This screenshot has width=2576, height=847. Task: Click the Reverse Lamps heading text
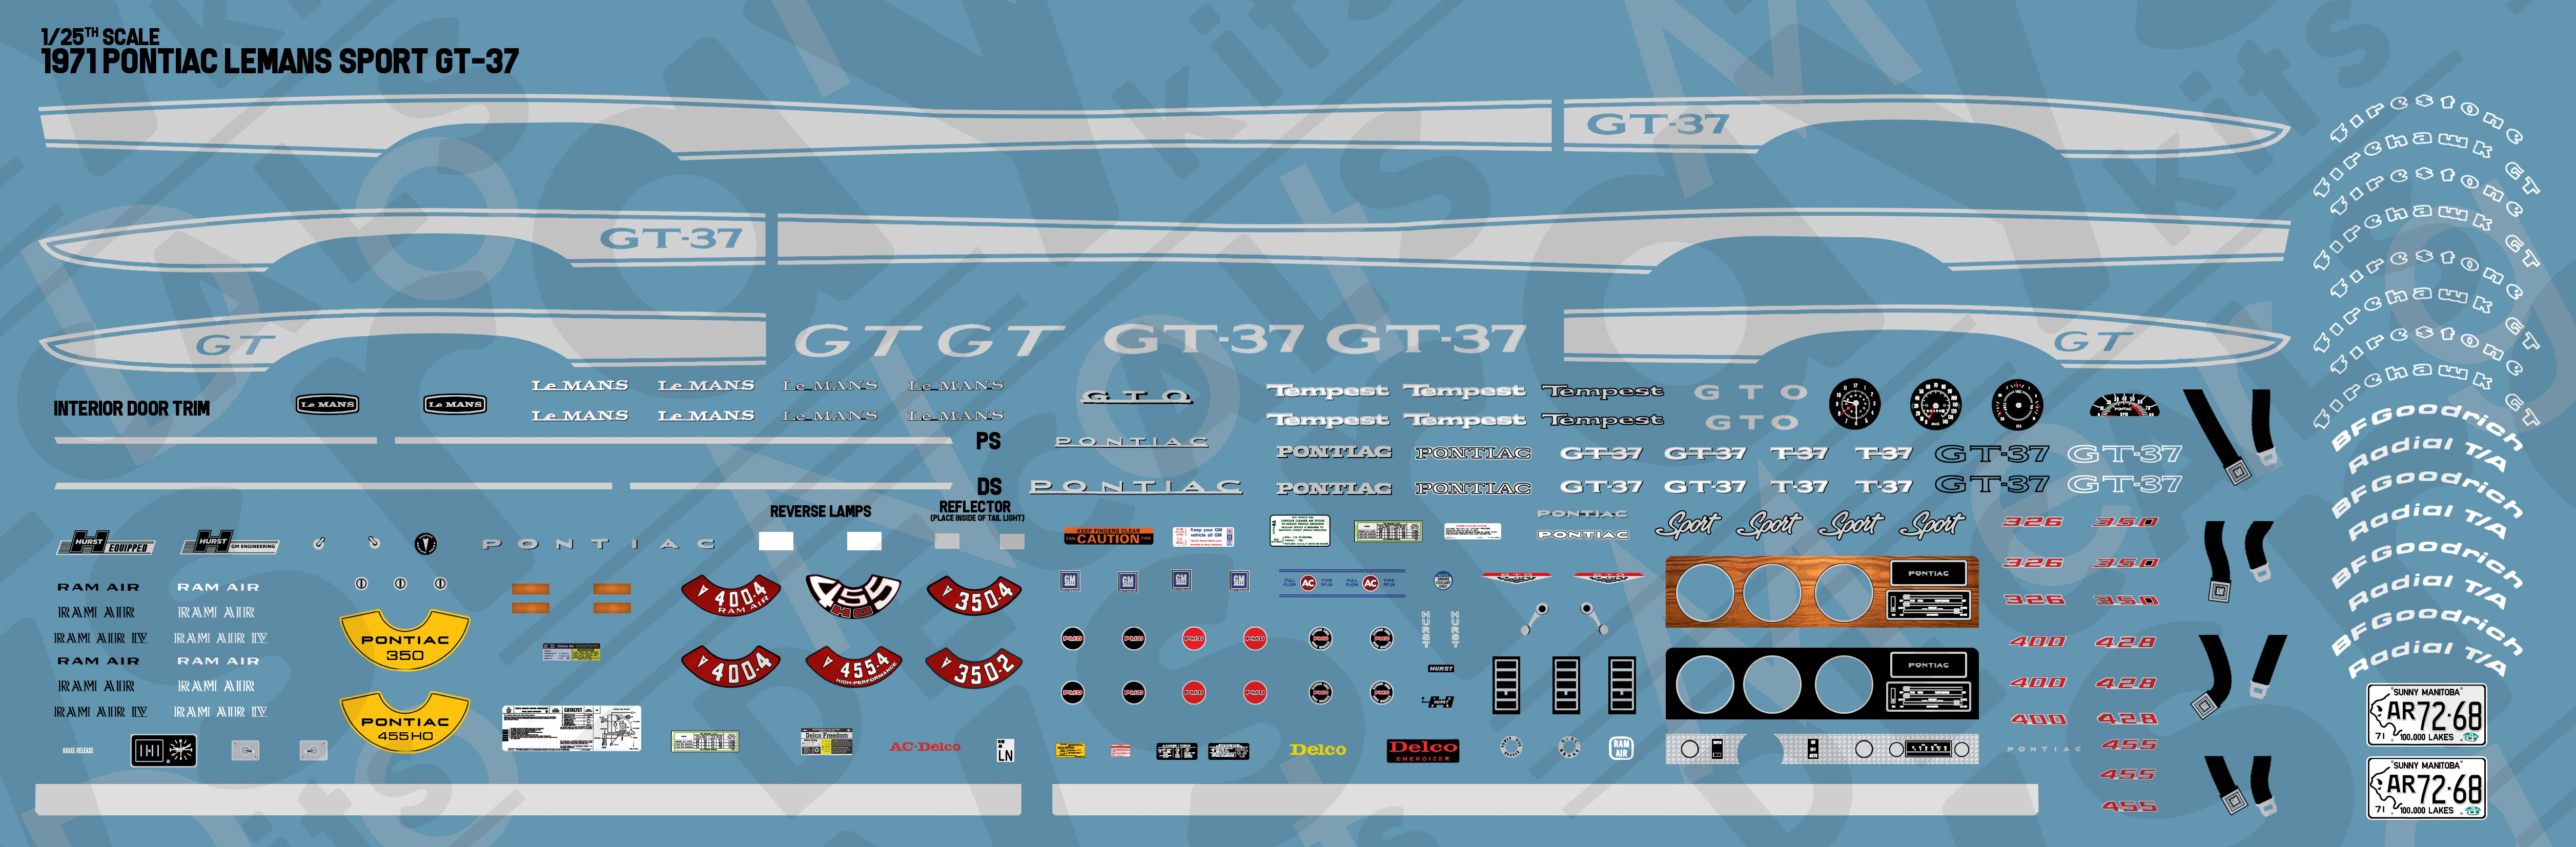click(820, 511)
